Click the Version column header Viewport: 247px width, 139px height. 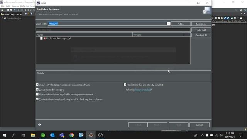point(158,35)
